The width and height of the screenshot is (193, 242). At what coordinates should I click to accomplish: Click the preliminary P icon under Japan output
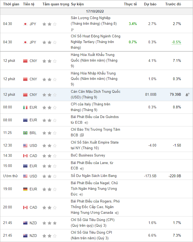pyautogui.click(x=72, y=30)
